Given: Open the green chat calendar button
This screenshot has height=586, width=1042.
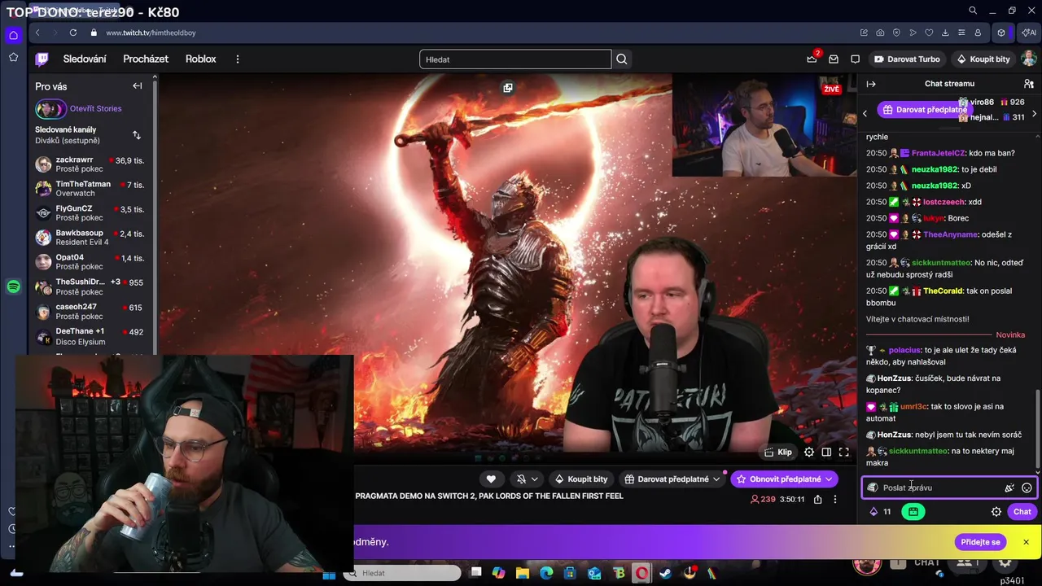Looking at the screenshot, I should (x=913, y=512).
